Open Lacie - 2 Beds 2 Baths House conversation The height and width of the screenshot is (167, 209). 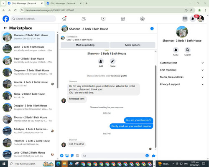[28, 154]
